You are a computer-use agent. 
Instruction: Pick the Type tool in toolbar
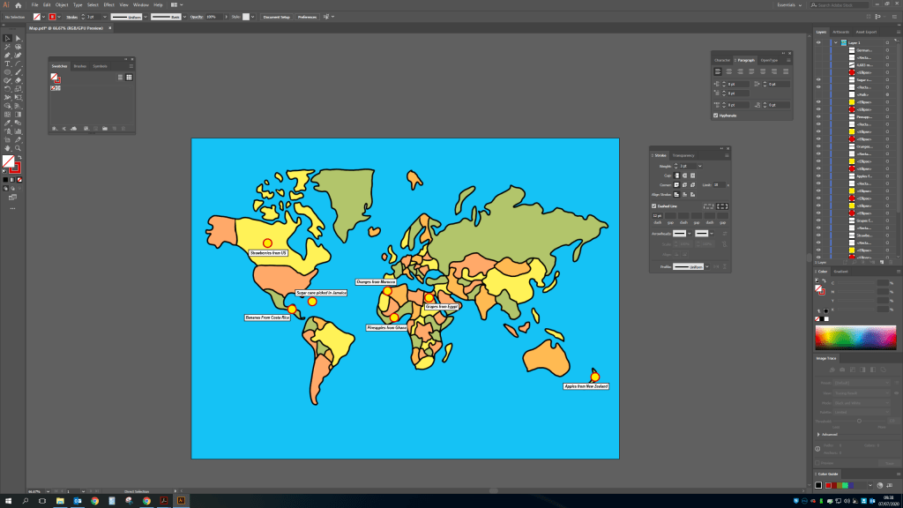click(7, 63)
